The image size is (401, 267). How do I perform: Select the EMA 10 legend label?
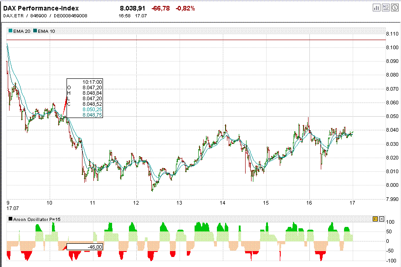(46, 31)
